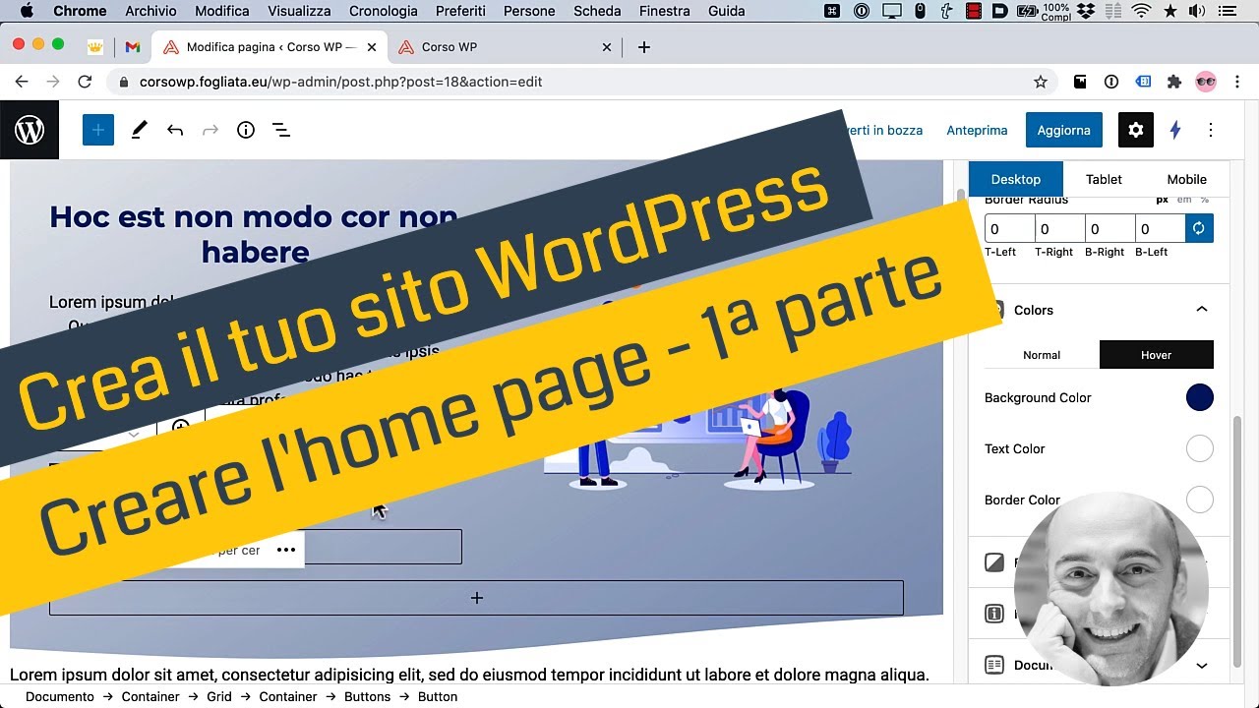The width and height of the screenshot is (1259, 708).
Task: Select Button at the end of the breadcrumb
Action: pos(438,696)
